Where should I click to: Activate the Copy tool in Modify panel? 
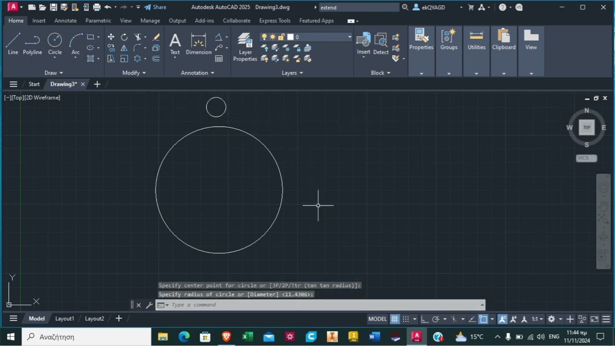point(111,48)
